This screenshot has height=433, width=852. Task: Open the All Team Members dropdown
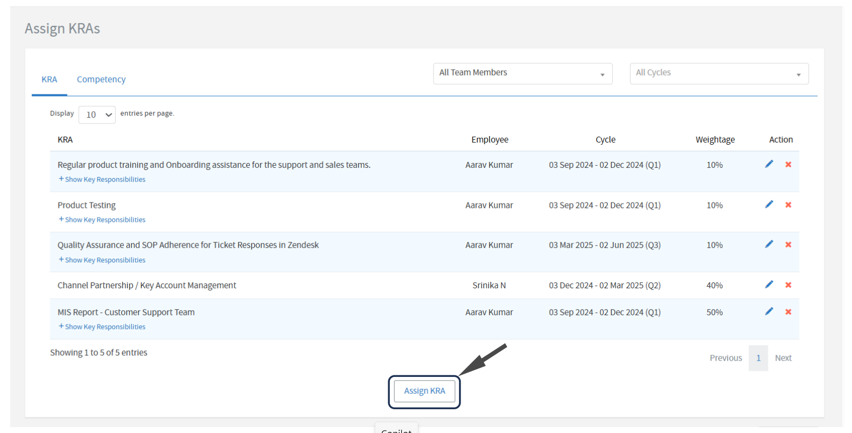click(522, 73)
